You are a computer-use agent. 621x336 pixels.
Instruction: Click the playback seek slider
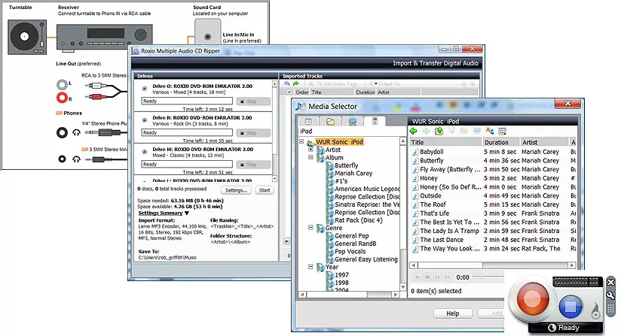tap(487, 277)
